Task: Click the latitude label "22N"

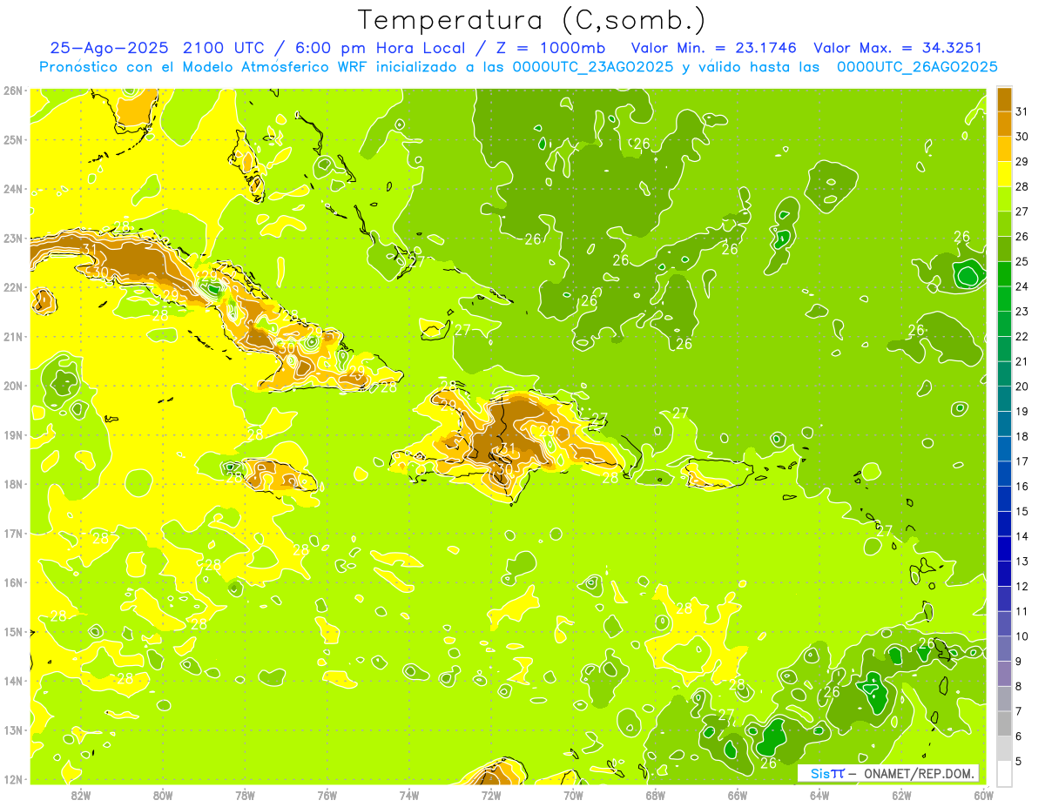Action: (x=13, y=287)
